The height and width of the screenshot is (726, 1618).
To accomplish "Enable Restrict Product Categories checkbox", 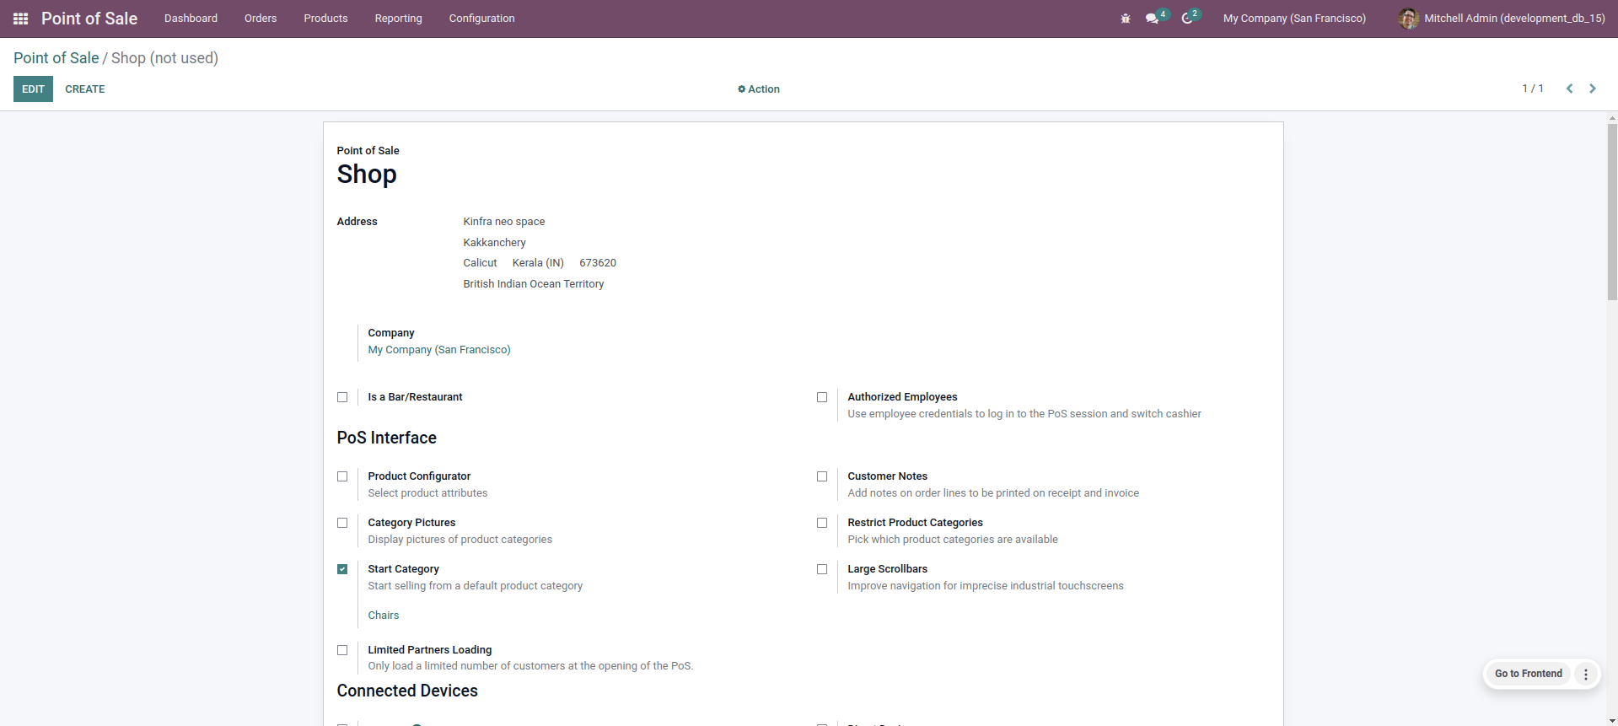I will (822, 523).
